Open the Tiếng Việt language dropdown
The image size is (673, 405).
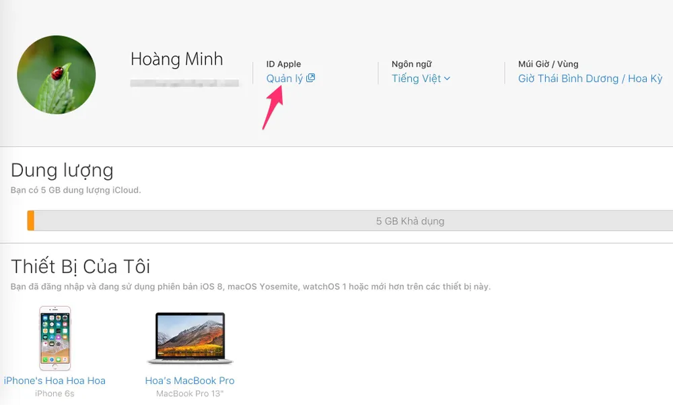(x=417, y=79)
